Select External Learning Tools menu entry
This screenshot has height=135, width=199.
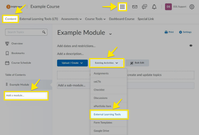pyautogui.click(x=109, y=114)
